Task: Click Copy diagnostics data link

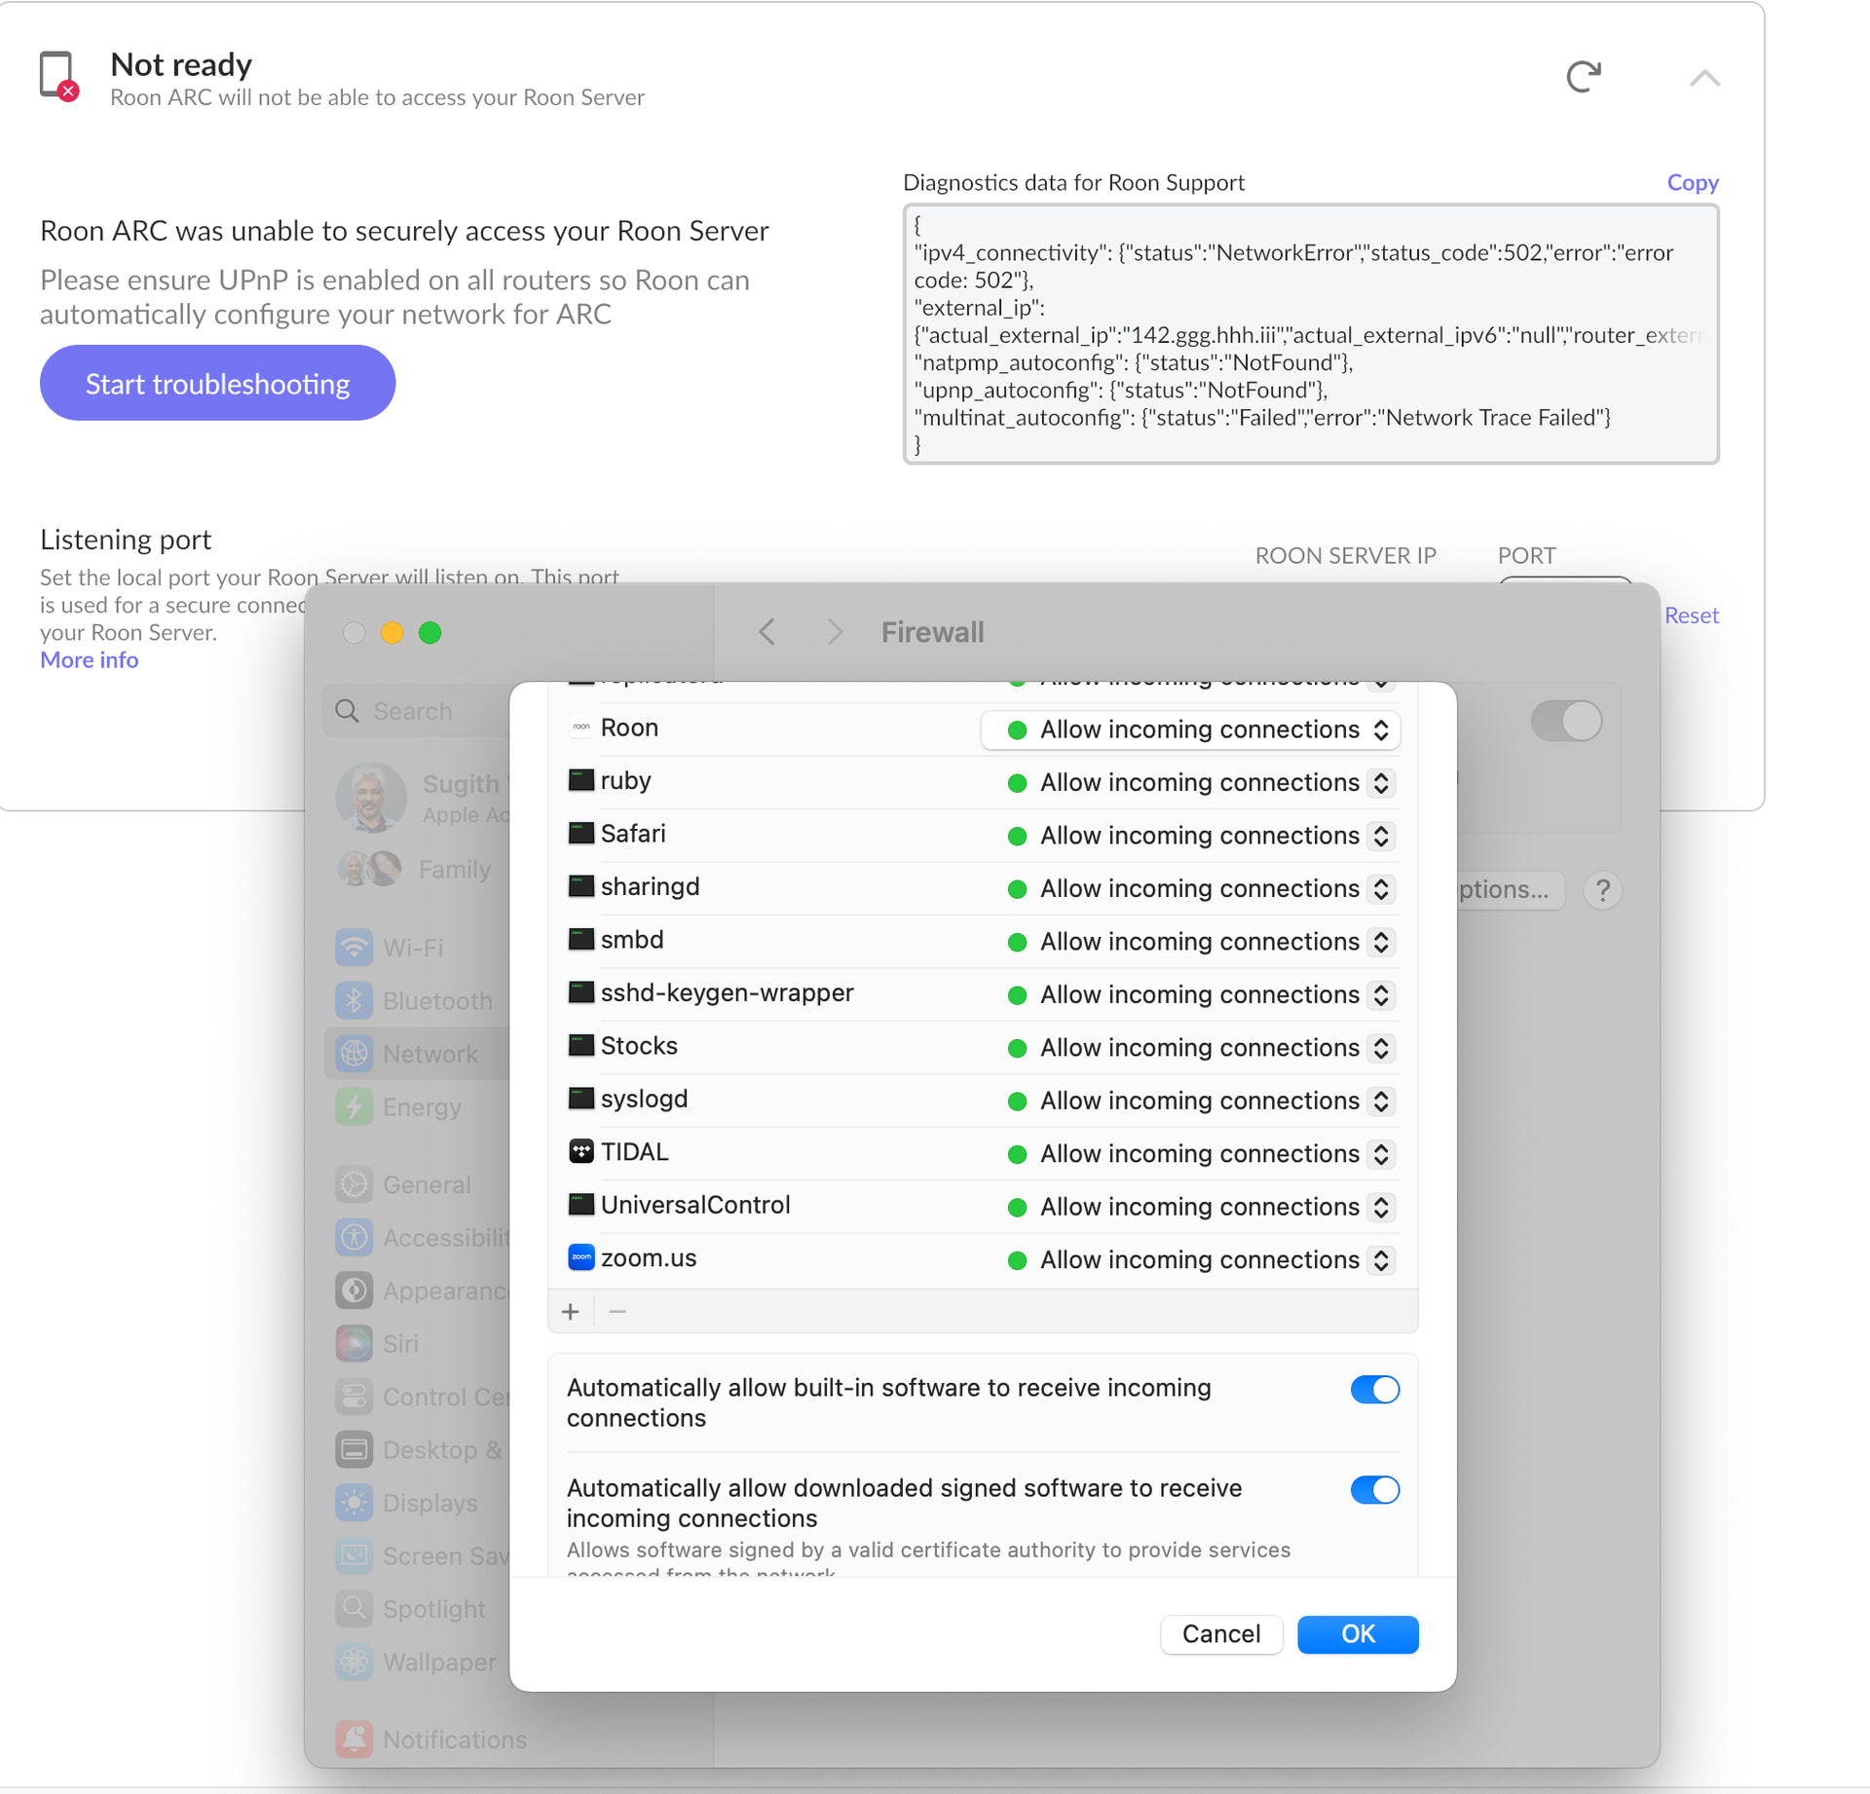Action: [1692, 182]
